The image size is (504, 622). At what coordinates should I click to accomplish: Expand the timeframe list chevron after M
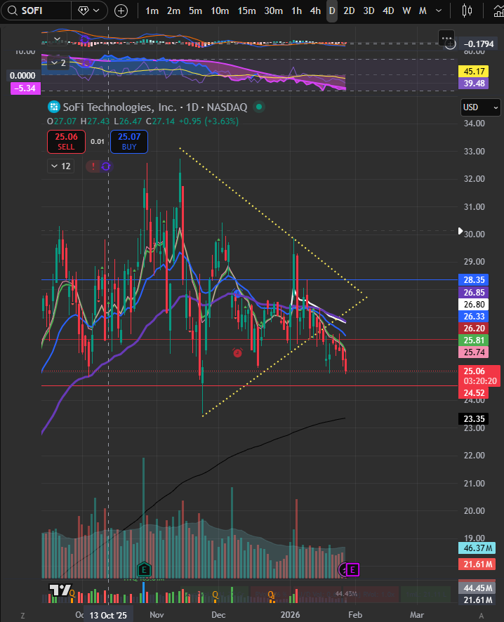[439, 11]
